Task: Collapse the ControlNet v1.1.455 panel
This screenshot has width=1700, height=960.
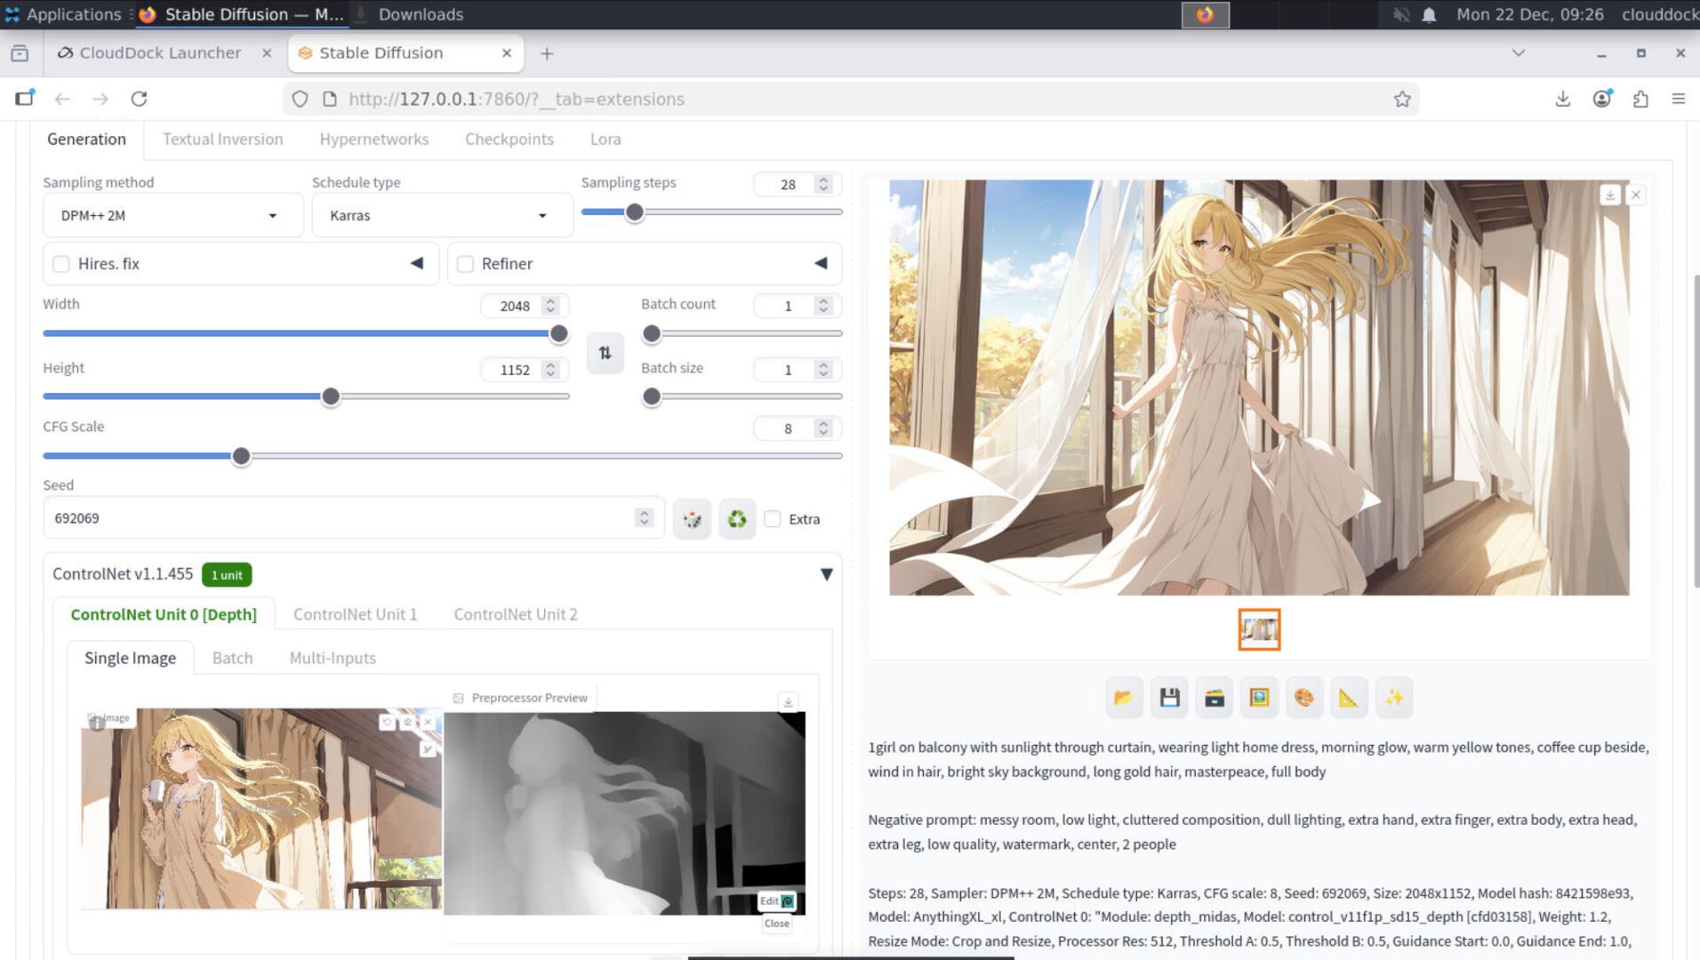Action: pyautogui.click(x=826, y=574)
